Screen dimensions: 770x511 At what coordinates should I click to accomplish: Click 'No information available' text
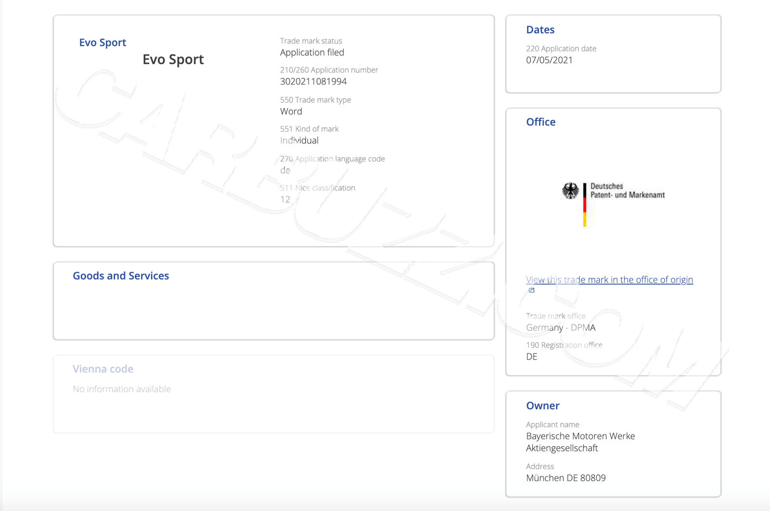click(122, 389)
